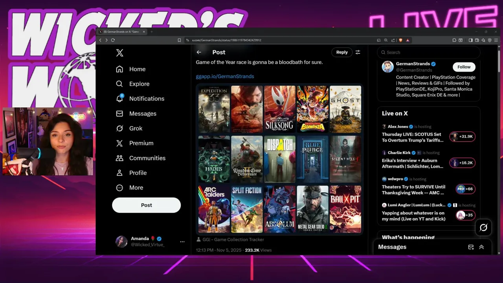Image resolution: width=503 pixels, height=283 pixels.
Task: Join Lumi Angler live space +35
Action: click(x=465, y=215)
